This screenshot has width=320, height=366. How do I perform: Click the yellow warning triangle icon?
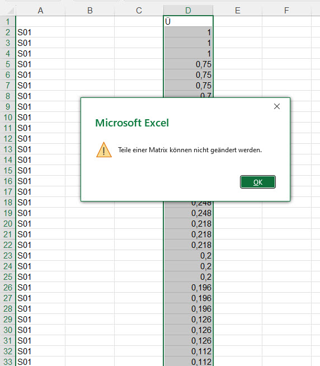click(104, 150)
